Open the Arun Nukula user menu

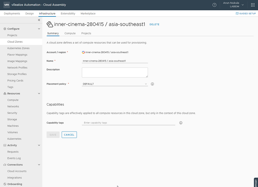pyautogui.click(x=233, y=5)
